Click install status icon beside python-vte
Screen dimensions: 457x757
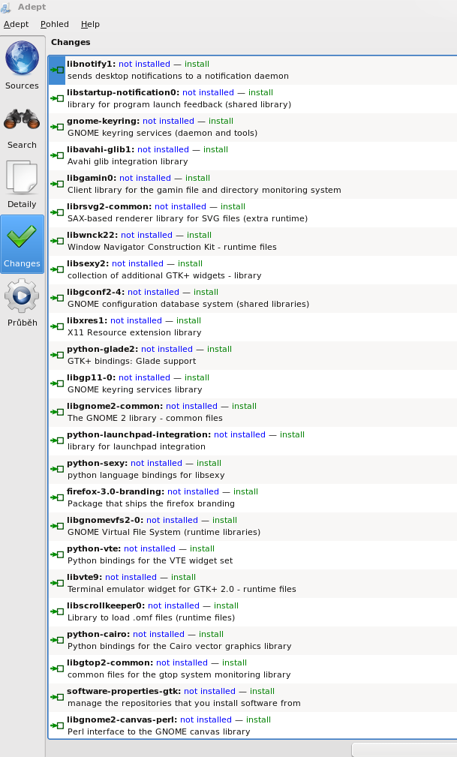pyautogui.click(x=57, y=554)
